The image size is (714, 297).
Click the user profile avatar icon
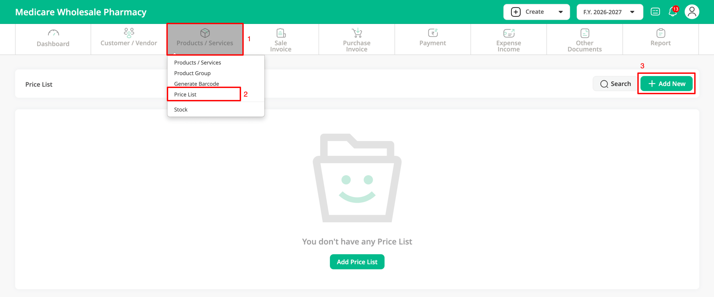point(692,12)
